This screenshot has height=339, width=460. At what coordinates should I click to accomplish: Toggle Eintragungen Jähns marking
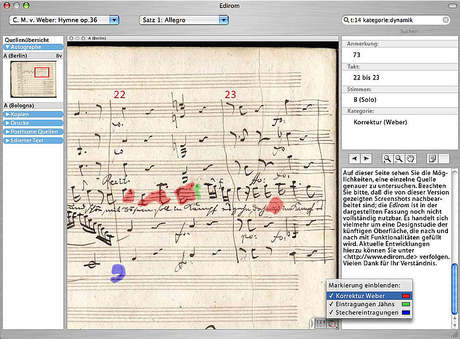pos(364,304)
